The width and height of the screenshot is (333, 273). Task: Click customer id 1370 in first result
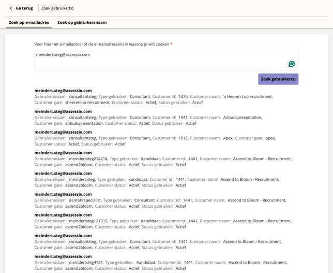coord(183,96)
